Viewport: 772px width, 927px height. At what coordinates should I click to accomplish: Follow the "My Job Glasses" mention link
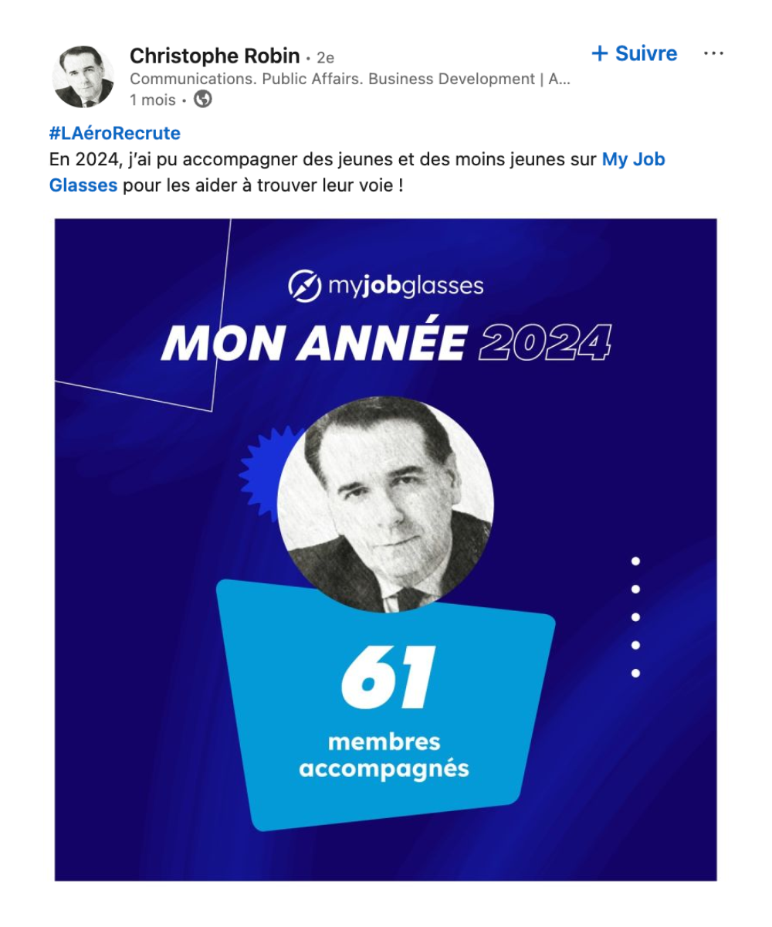point(632,160)
